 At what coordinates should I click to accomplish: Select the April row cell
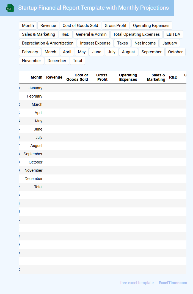pyautogui.click(x=38, y=113)
